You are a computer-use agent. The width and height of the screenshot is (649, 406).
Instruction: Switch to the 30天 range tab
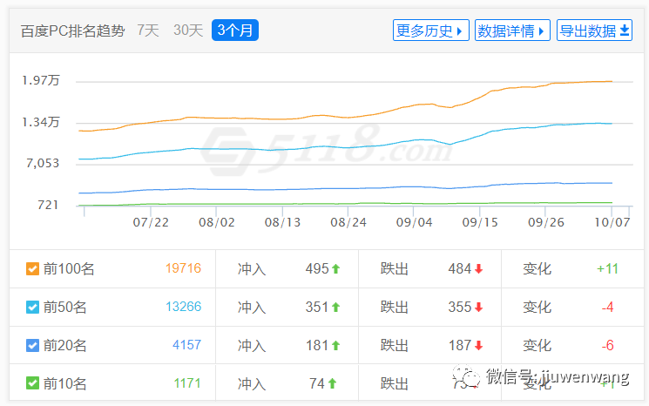tap(188, 30)
